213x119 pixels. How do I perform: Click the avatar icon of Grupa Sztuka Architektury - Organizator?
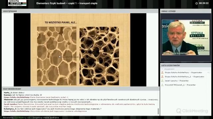pos(162,73)
